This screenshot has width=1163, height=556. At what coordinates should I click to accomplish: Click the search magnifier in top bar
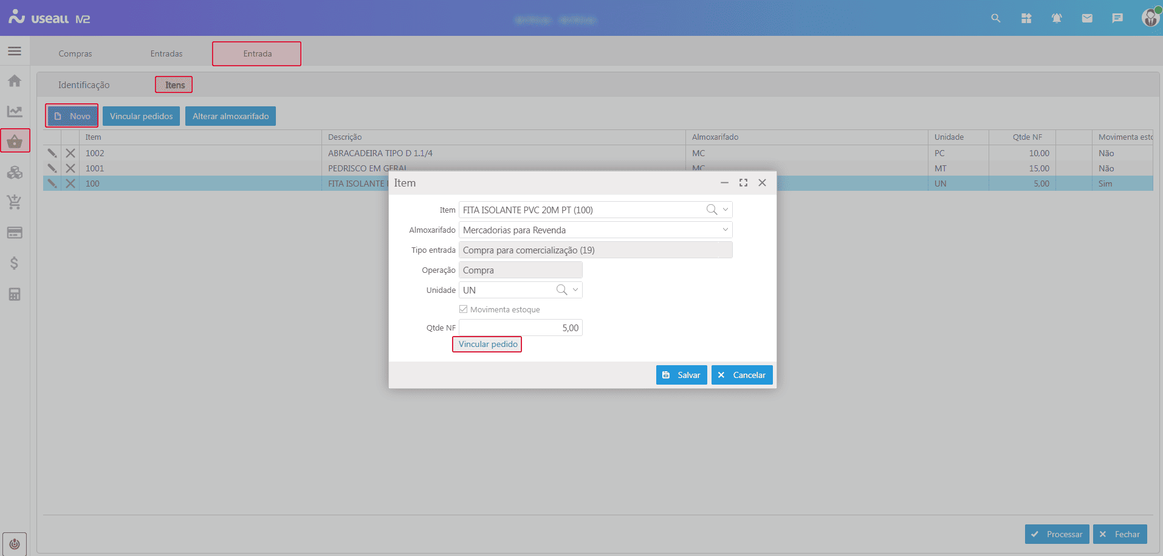tap(995, 18)
